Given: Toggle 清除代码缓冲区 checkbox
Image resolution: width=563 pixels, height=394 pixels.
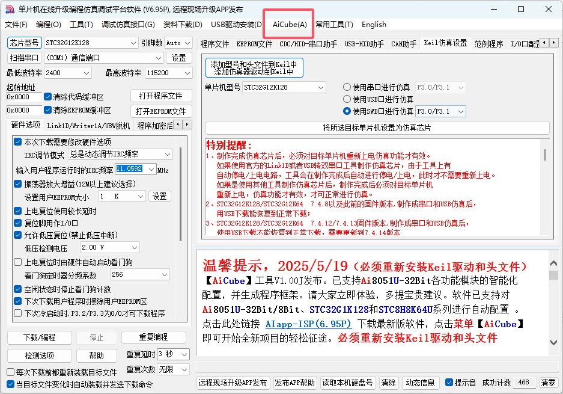Looking at the screenshot, I should point(47,97).
